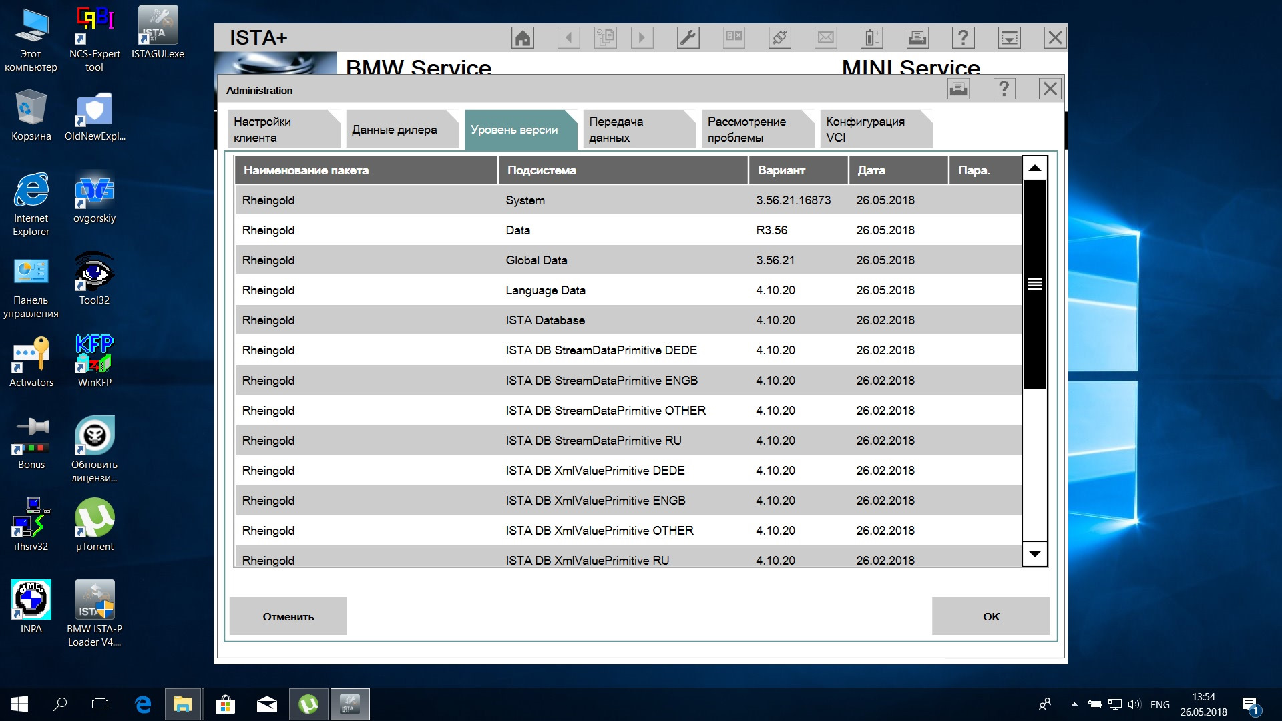This screenshot has width=1282, height=721.
Task: Select the Обновить лицензи desktop shortcut
Action: [x=94, y=449]
